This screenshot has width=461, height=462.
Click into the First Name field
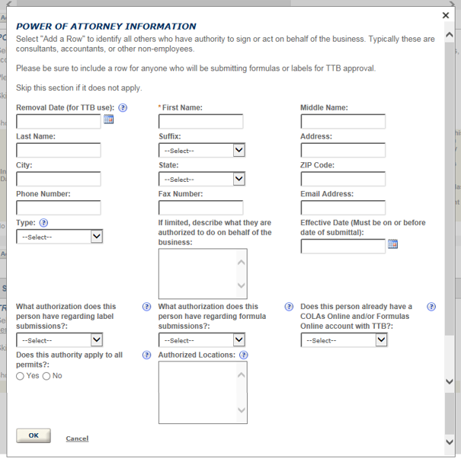point(200,122)
